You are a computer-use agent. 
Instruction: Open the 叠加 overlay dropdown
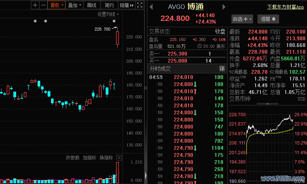pyautogui.click(x=74, y=5)
